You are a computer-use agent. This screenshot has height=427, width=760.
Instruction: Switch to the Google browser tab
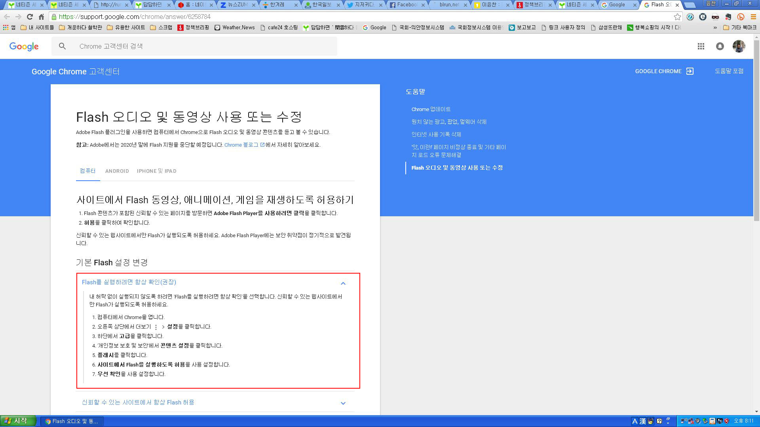(618, 5)
